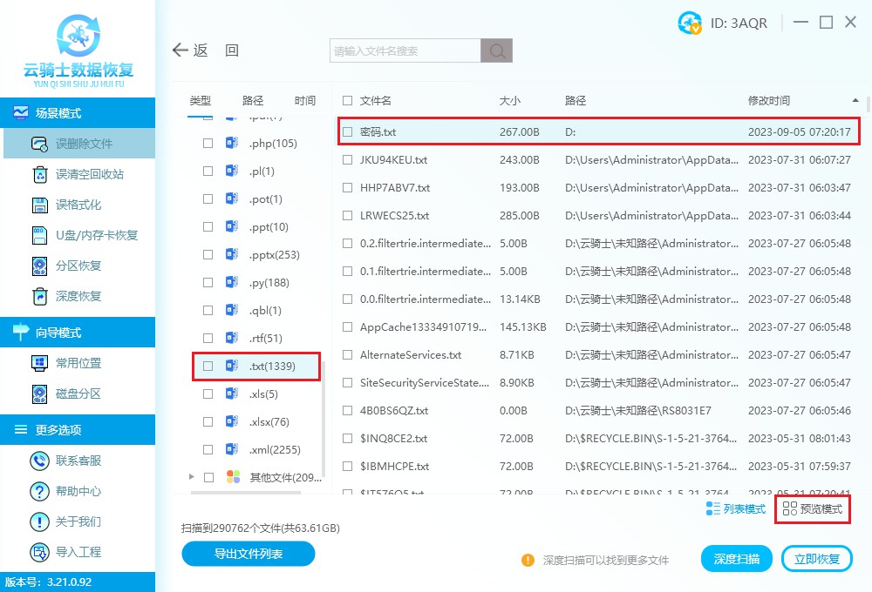Choose the U盘/内存卡恢复 icon

click(40, 235)
